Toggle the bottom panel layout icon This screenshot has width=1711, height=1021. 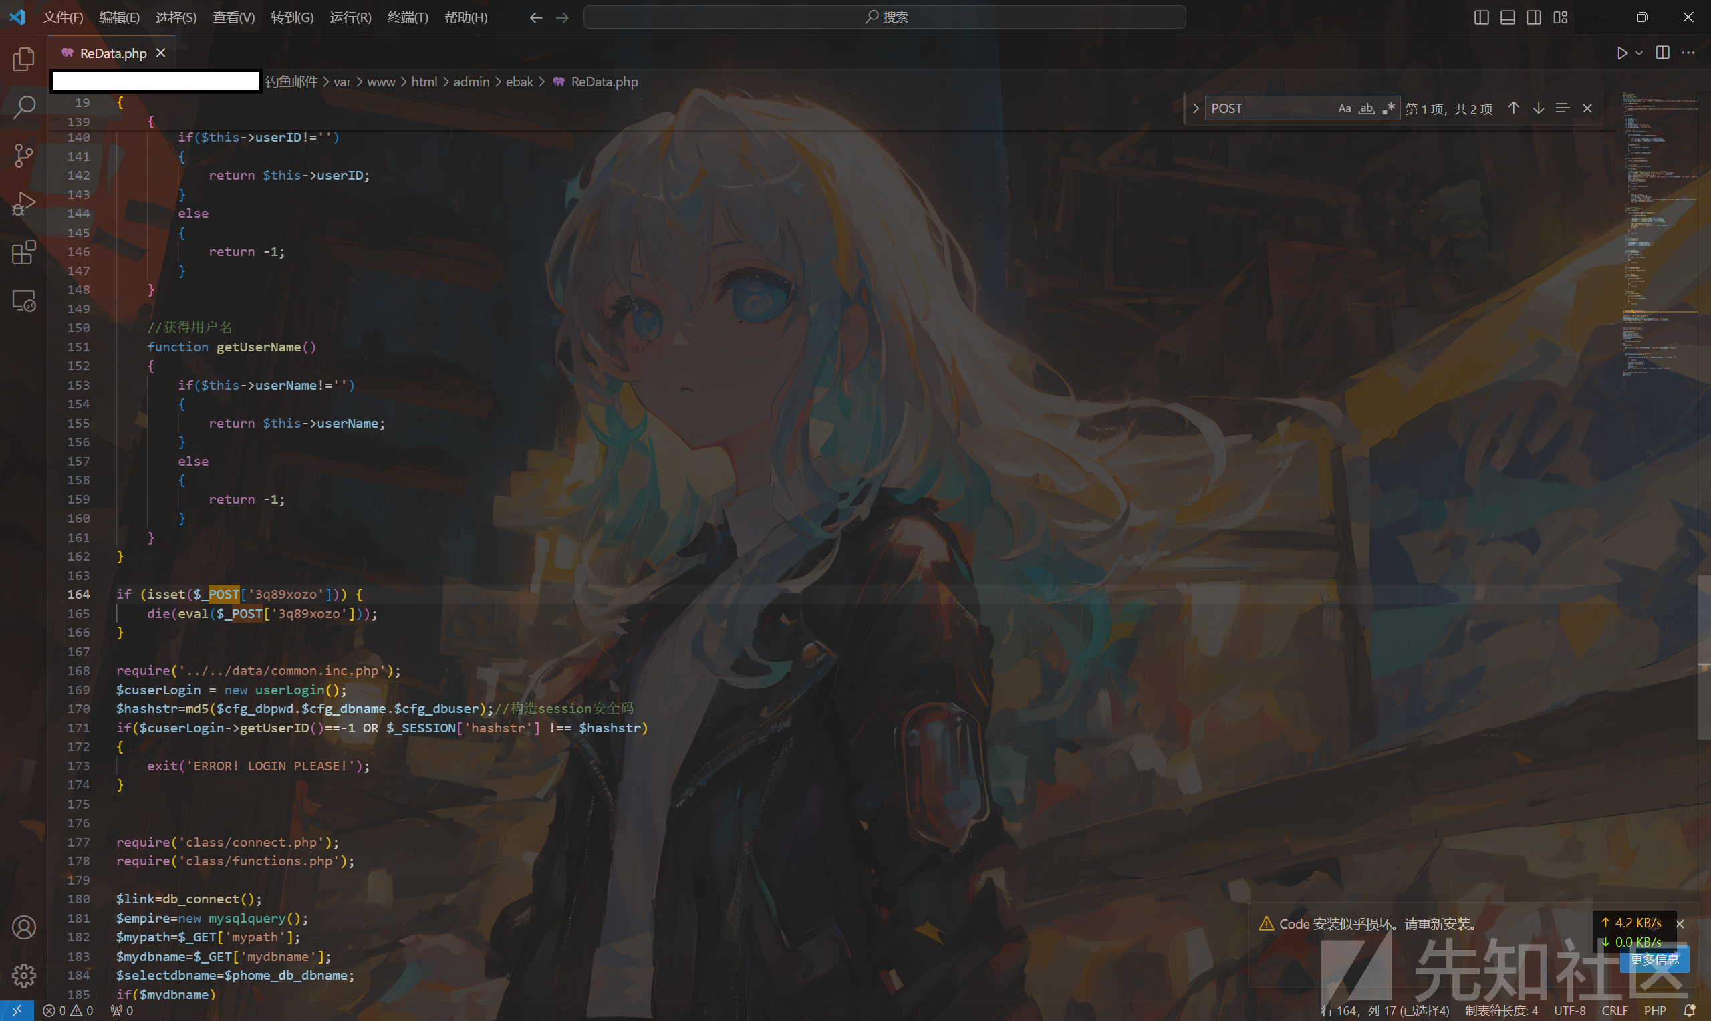click(x=1507, y=17)
